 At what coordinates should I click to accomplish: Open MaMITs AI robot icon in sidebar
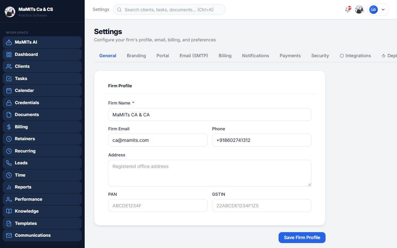click(9, 42)
